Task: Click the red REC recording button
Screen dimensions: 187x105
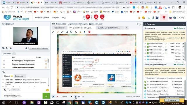Action: (164, 17)
